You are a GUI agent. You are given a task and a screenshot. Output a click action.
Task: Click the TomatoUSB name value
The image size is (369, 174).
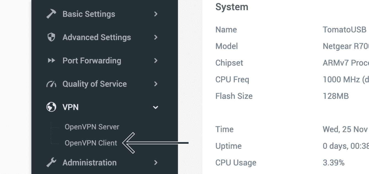[x=344, y=30]
